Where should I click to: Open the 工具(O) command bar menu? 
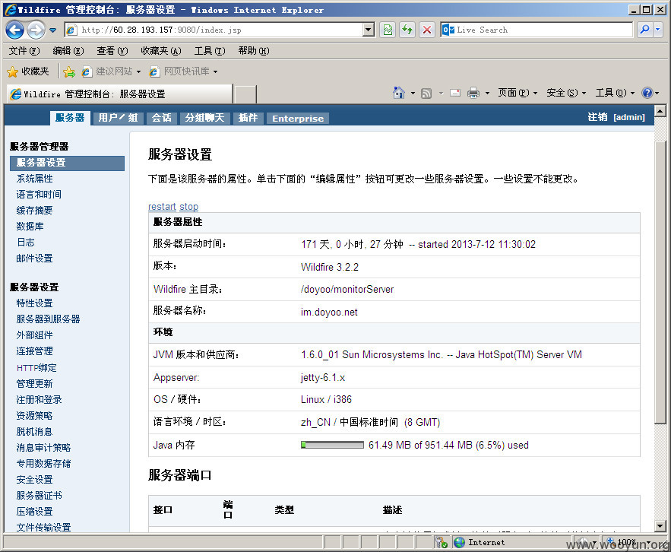click(616, 93)
